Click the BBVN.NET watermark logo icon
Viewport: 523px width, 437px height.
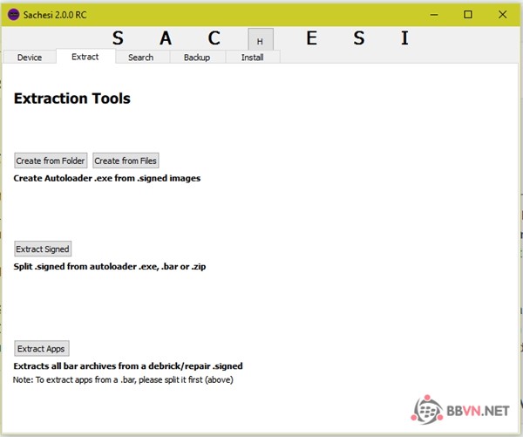(x=426, y=408)
